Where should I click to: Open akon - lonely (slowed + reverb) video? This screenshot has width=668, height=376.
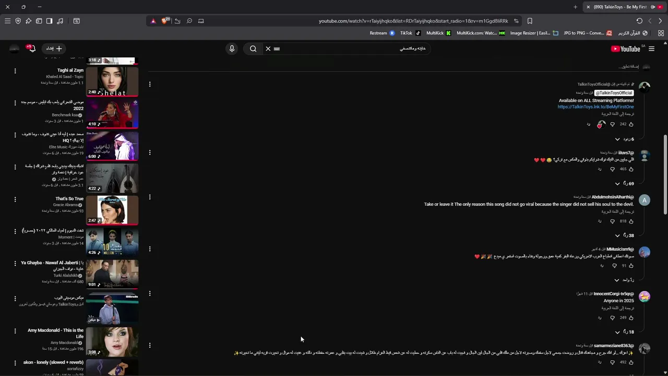pyautogui.click(x=53, y=362)
